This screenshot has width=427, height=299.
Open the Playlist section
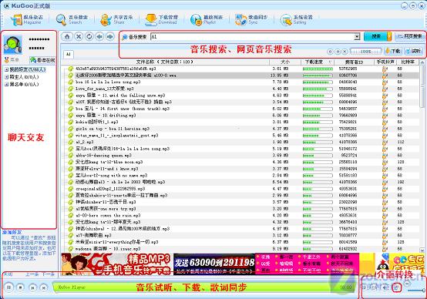tap(207, 20)
